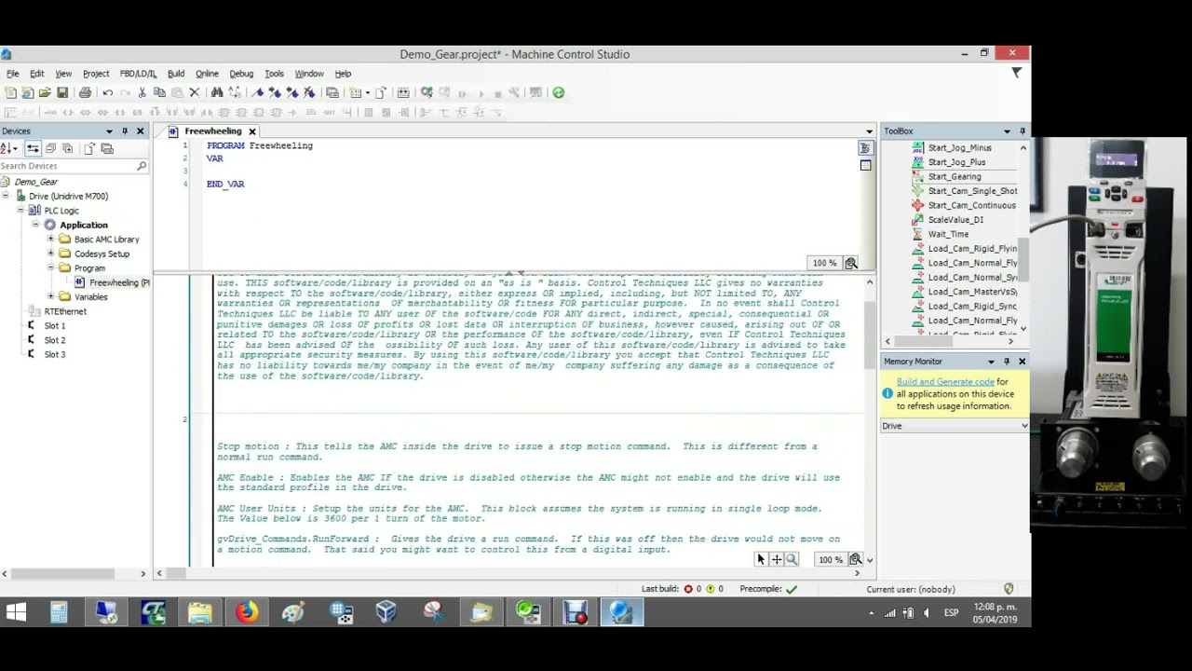This screenshot has width=1192, height=671.
Task: Click the Windows Start button
Action: tap(16, 612)
